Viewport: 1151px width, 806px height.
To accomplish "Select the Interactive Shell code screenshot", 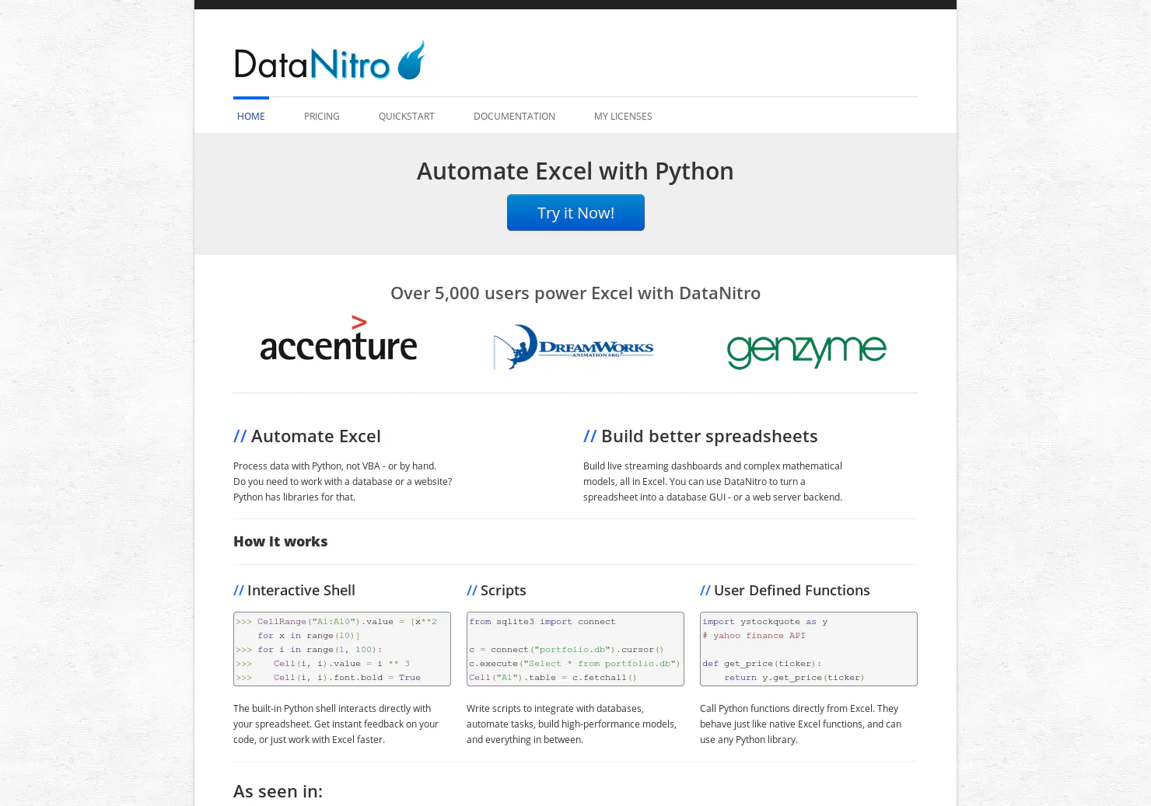I will click(342, 649).
